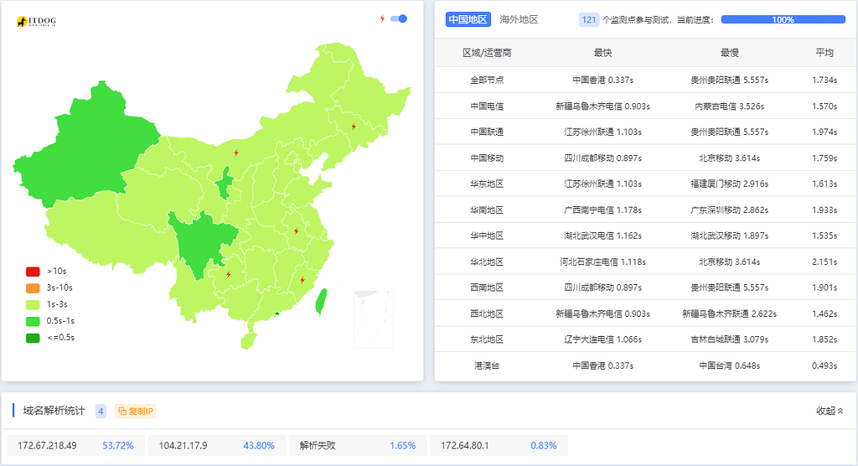Click 广西南宁电信 1.178s cell
The width and height of the screenshot is (858, 466).
[x=602, y=210]
